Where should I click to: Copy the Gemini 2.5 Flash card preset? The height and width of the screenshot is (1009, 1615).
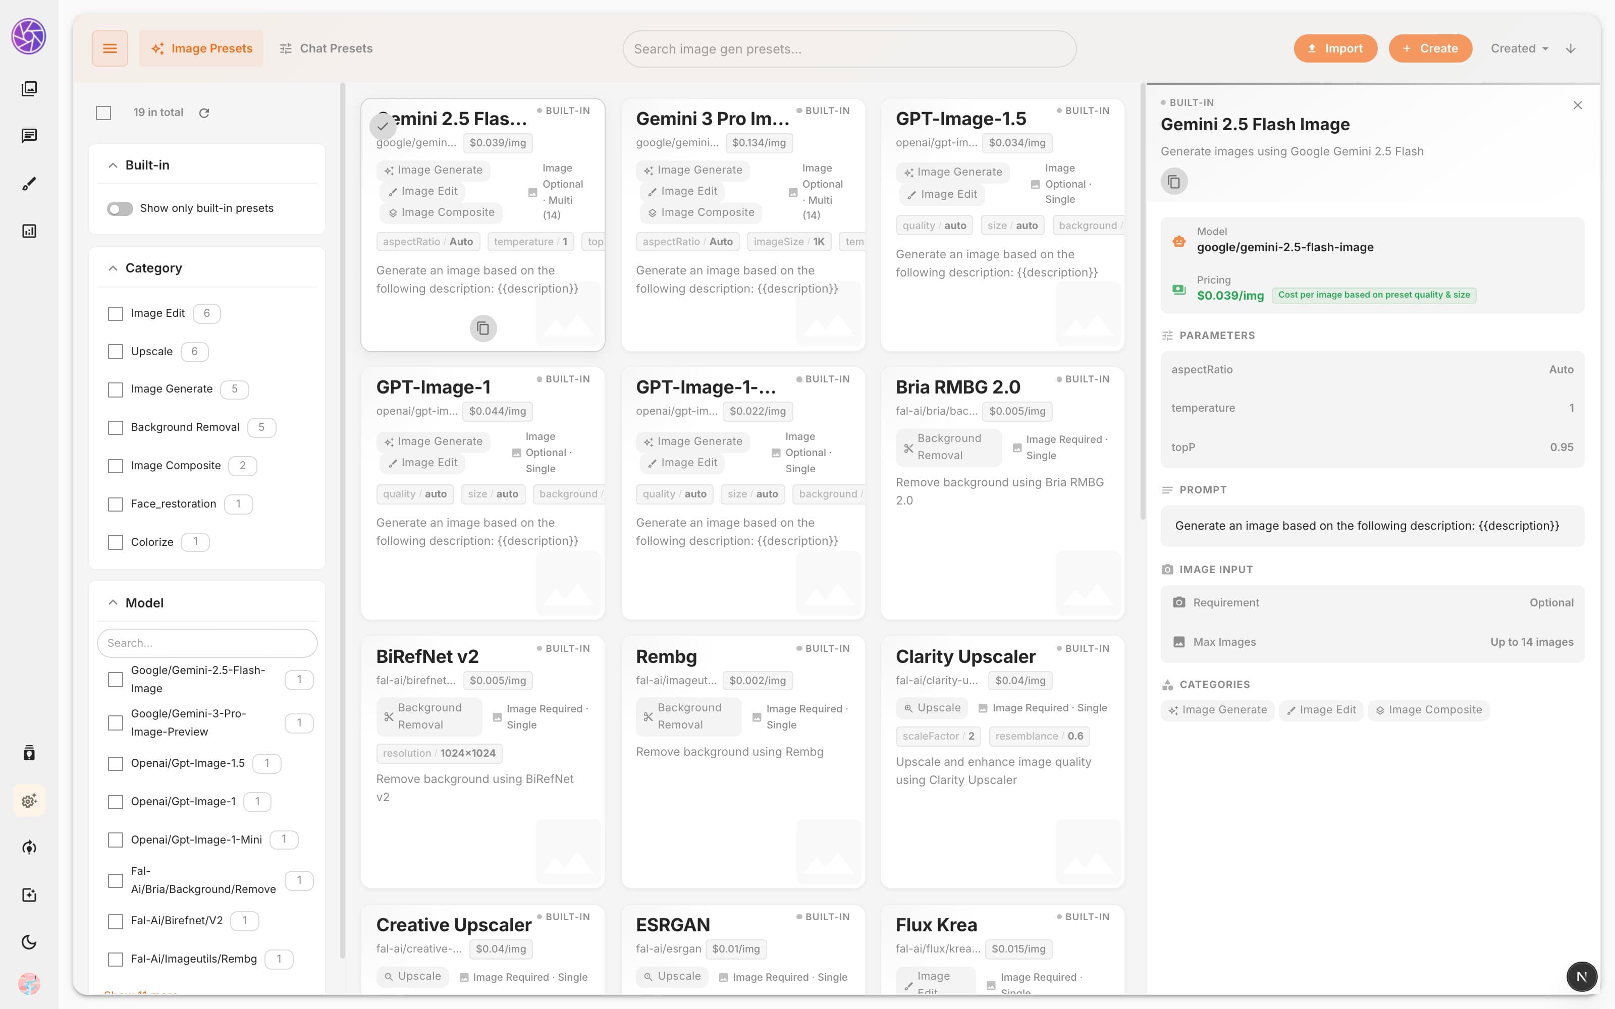[x=483, y=328]
